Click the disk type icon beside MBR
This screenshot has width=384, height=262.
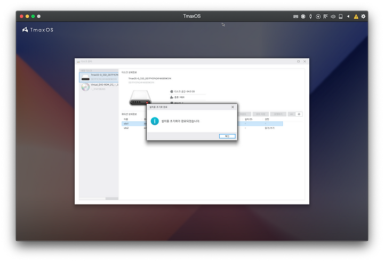[x=172, y=97]
